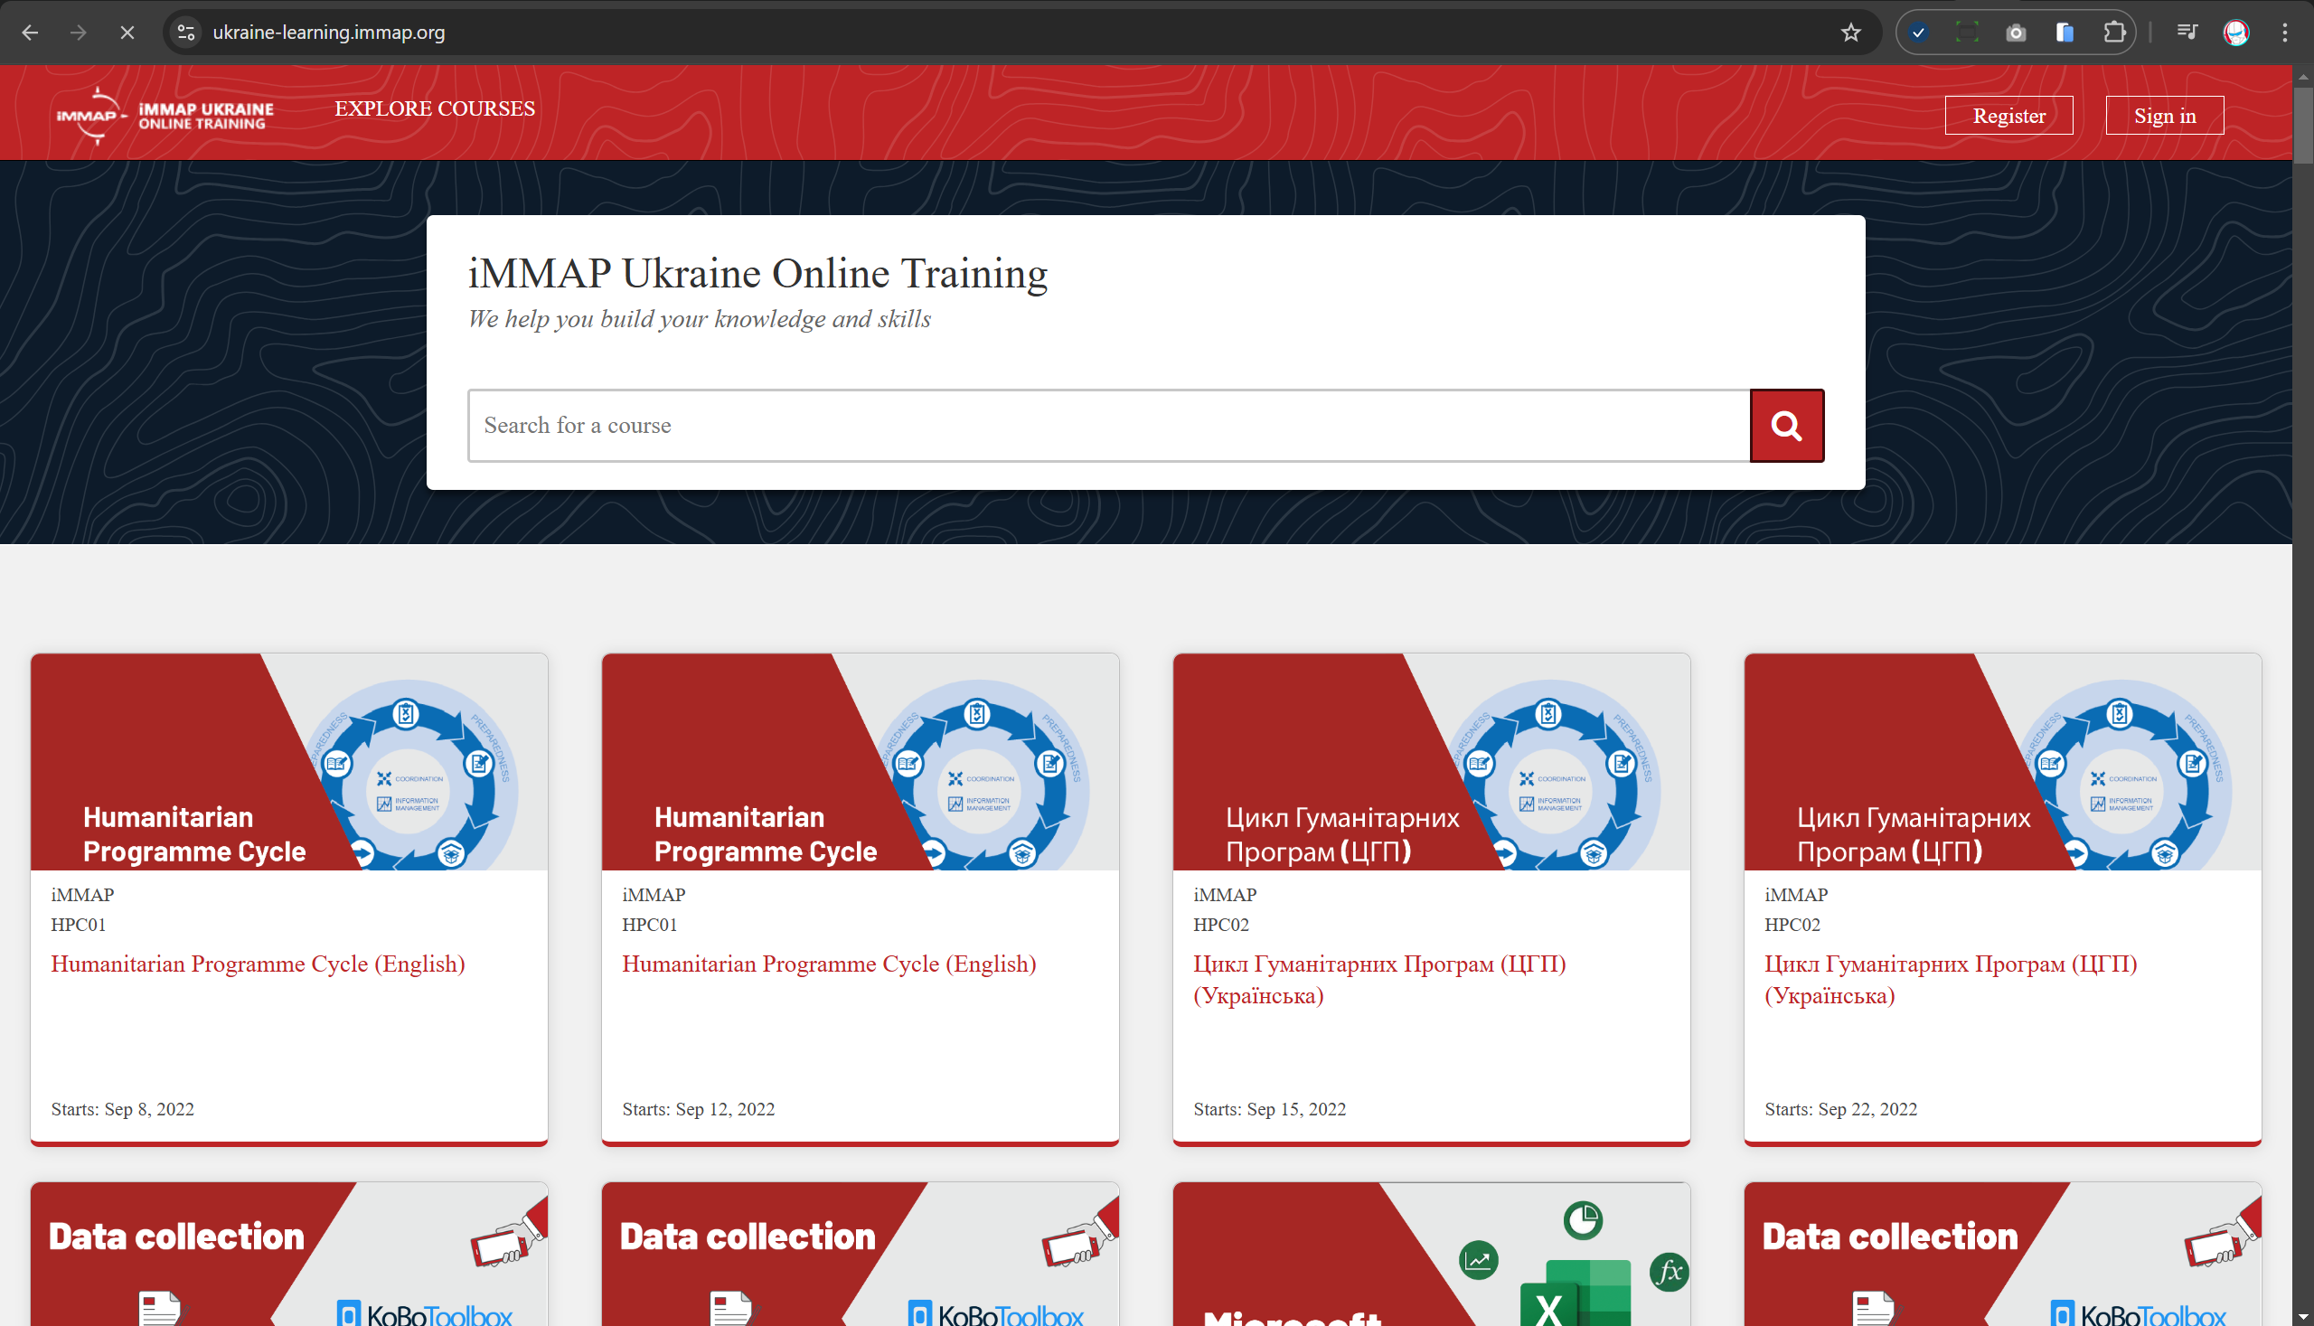
Task: Open the Chrome three-dot menu
Action: 2285,32
